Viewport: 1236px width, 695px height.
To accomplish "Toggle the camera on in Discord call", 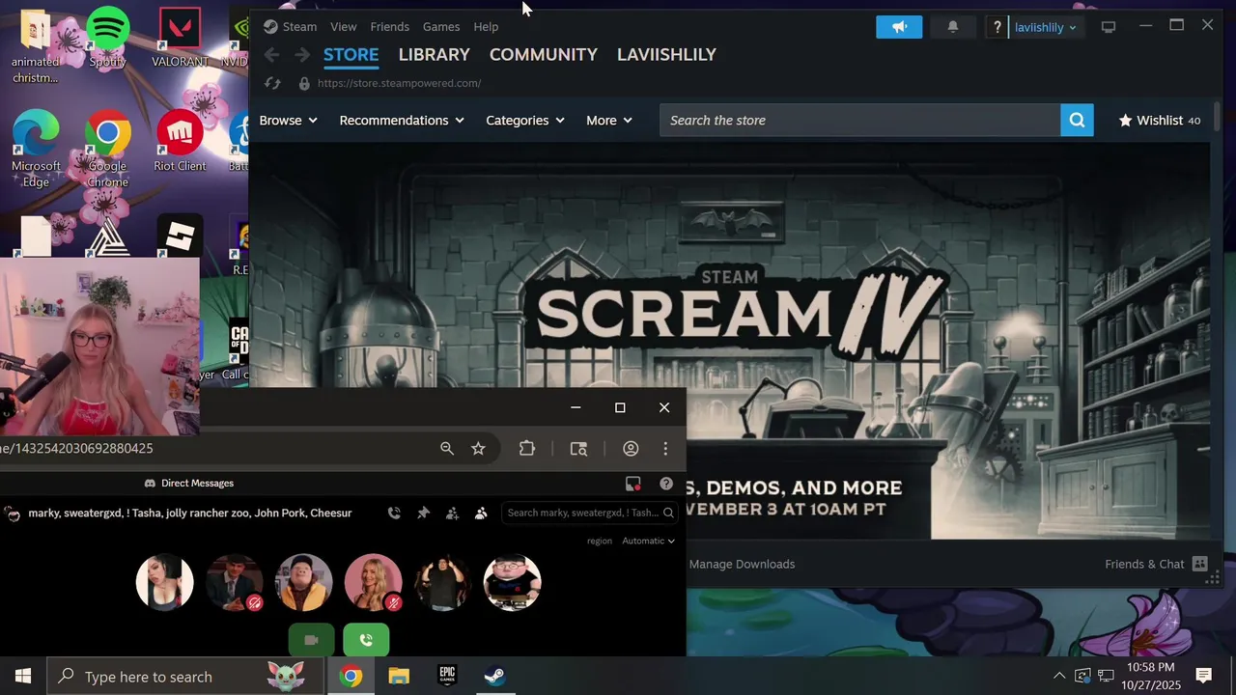I will pos(311,640).
